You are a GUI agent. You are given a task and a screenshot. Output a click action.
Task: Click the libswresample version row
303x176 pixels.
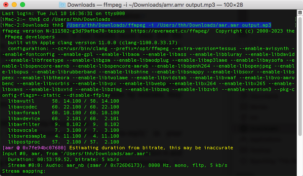point(64,136)
